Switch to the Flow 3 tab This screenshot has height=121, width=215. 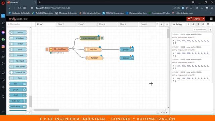click(87, 24)
